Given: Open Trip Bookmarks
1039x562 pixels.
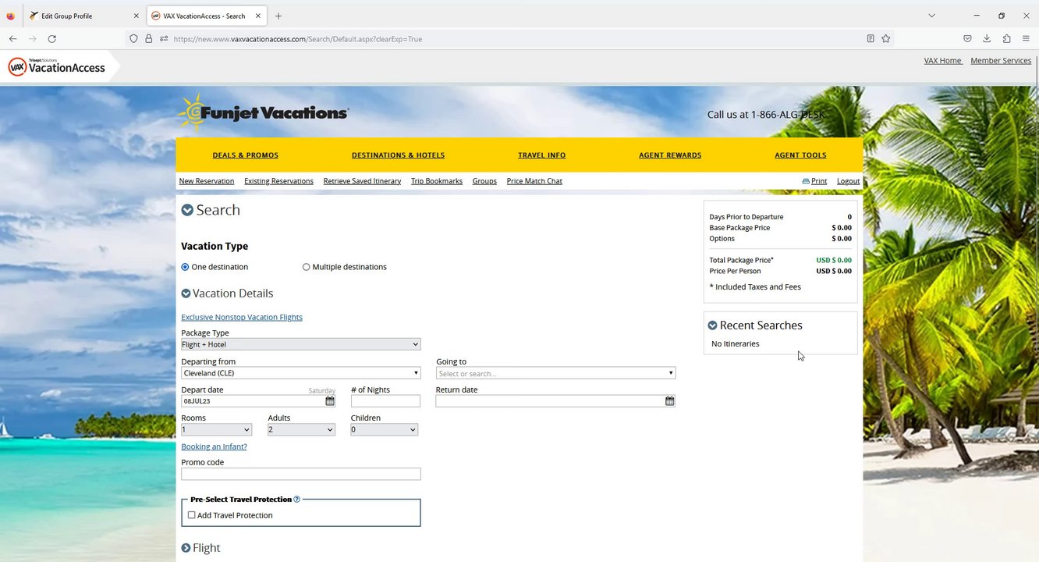Looking at the screenshot, I should [437, 181].
